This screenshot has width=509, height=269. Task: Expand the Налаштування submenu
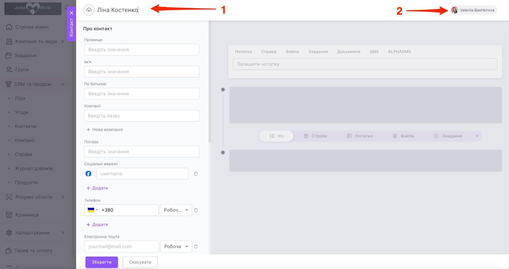click(63, 233)
